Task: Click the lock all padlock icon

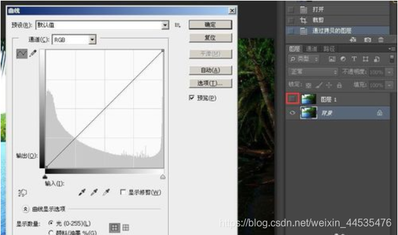Action: point(339,85)
